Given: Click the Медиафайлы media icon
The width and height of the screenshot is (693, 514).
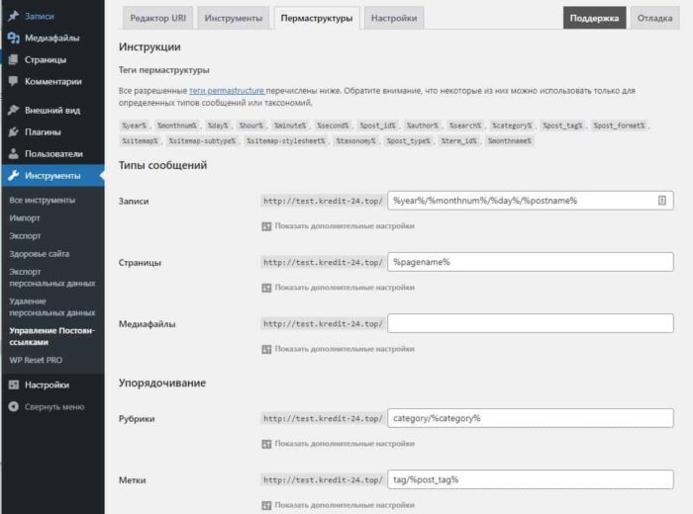Looking at the screenshot, I should (13, 39).
